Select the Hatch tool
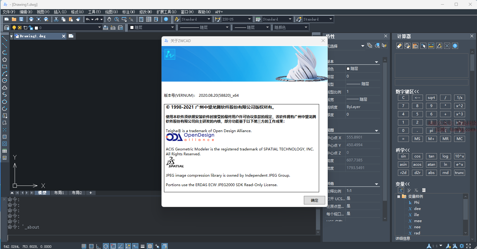 pyautogui.click(x=5, y=137)
